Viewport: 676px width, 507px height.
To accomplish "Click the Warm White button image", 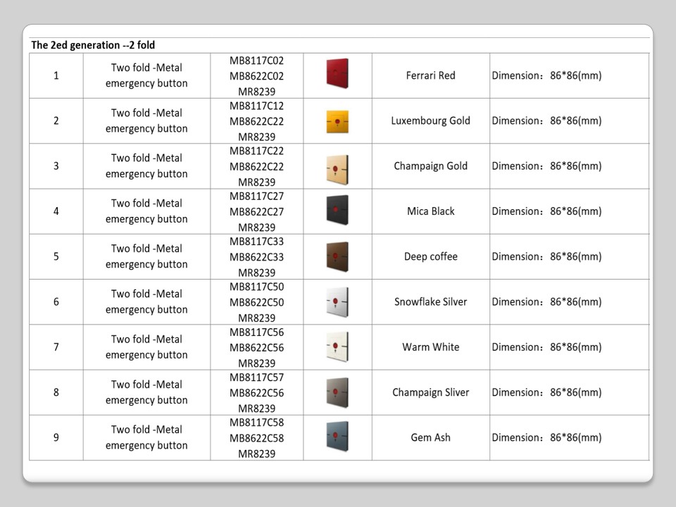I will coord(337,346).
